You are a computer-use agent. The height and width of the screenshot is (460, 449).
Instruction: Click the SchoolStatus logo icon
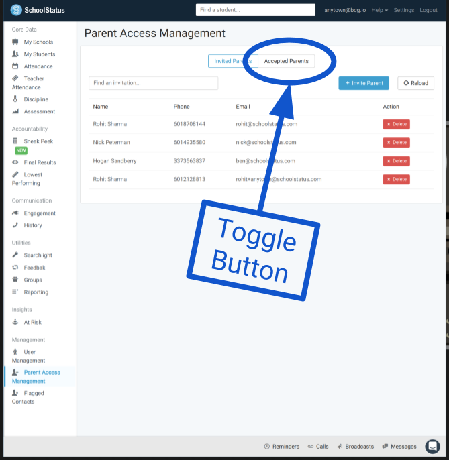[x=15, y=10]
